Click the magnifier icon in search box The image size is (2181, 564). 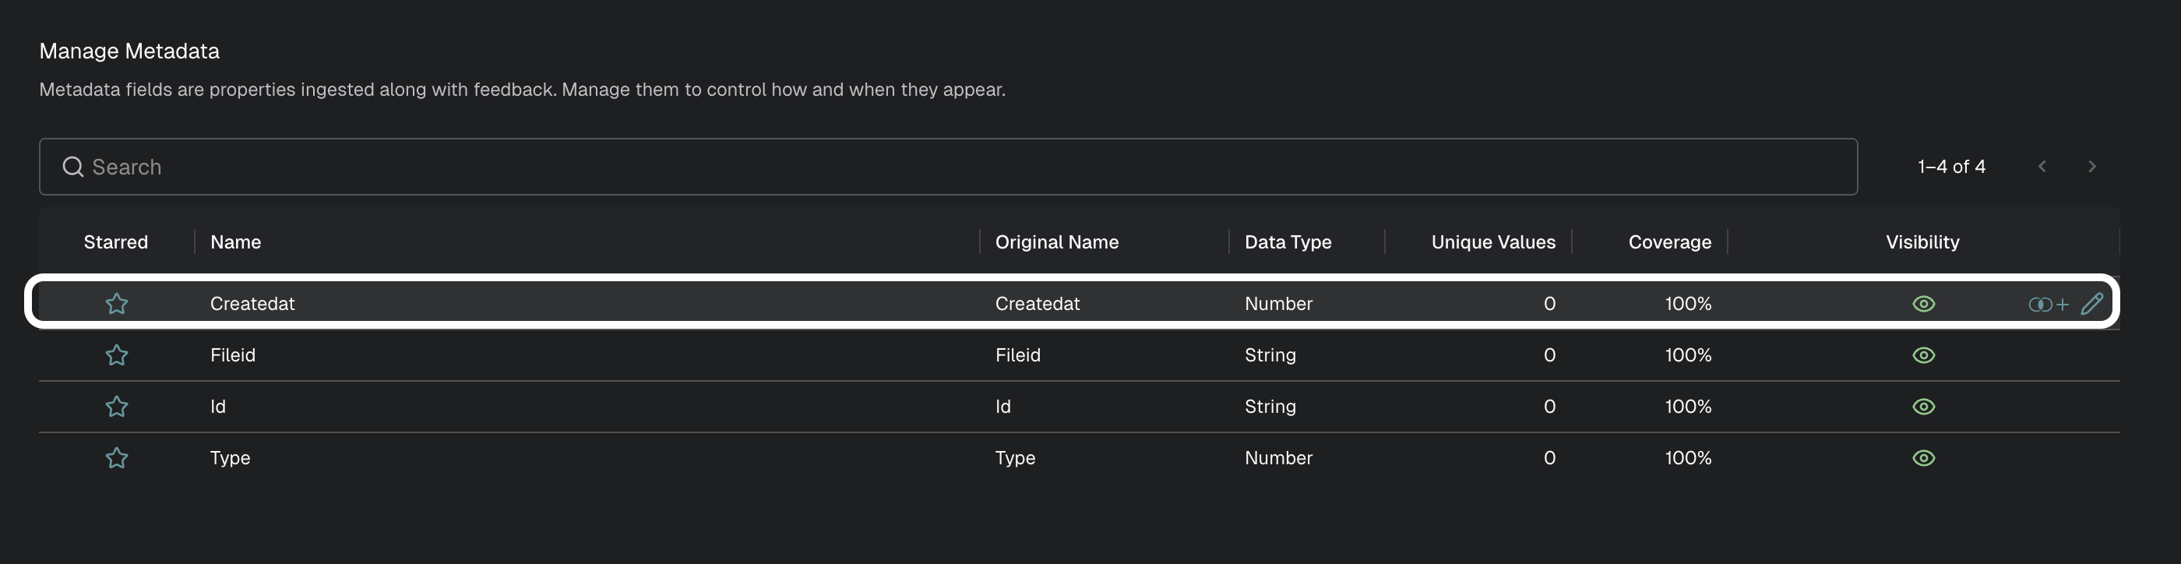(74, 167)
